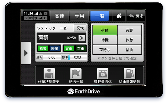Expand the side panel triangle arrow
The width and height of the screenshot is (168, 108).
pos(26,53)
